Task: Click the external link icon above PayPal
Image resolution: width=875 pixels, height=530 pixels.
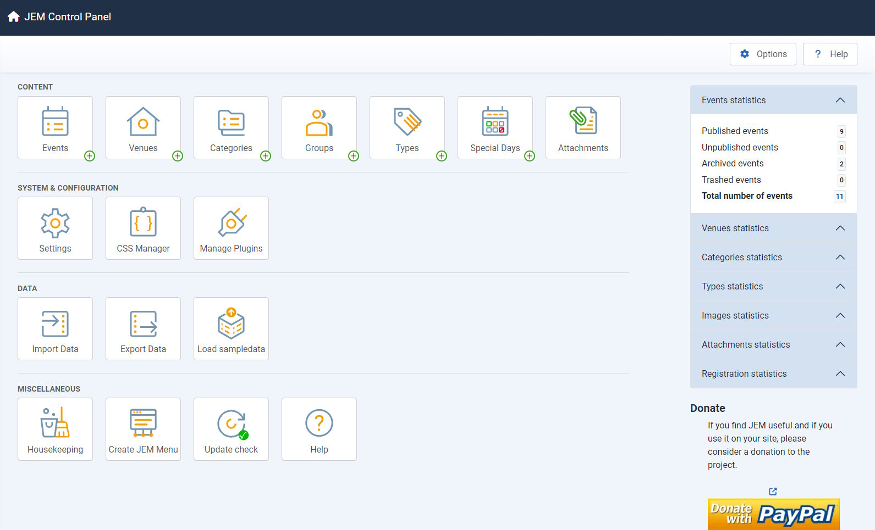Action: pos(773,491)
